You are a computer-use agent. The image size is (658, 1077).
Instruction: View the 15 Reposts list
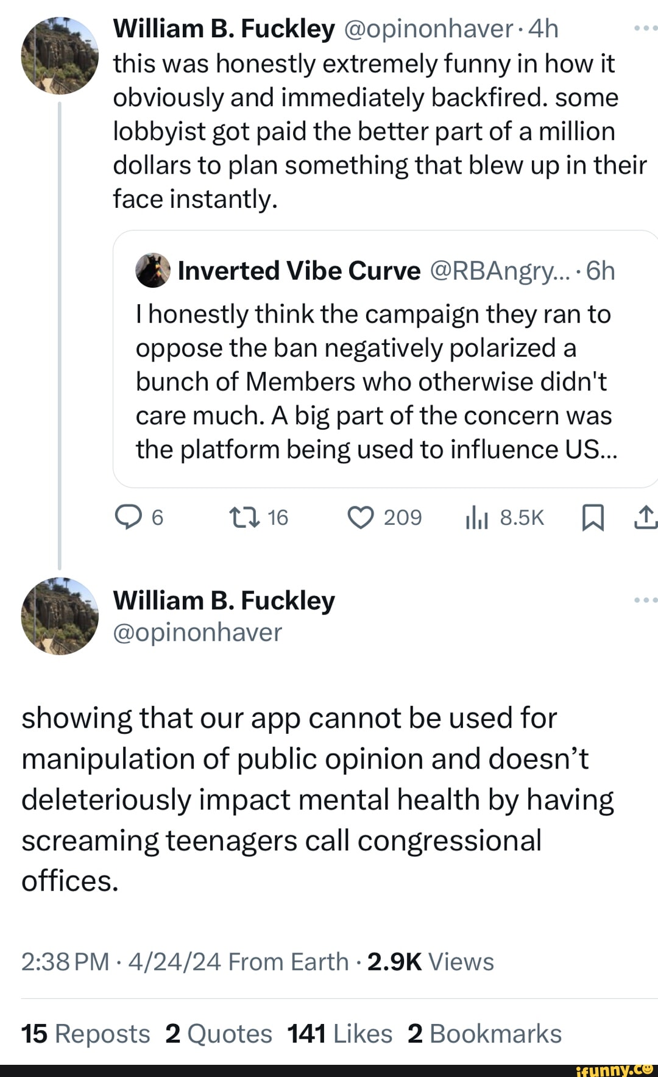point(85,1034)
